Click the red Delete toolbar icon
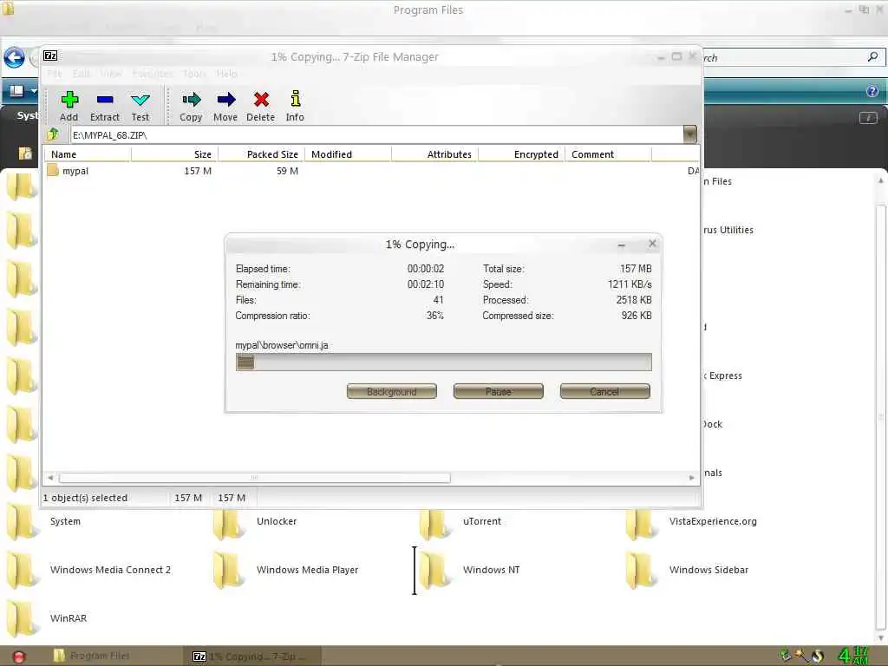 tap(261, 100)
